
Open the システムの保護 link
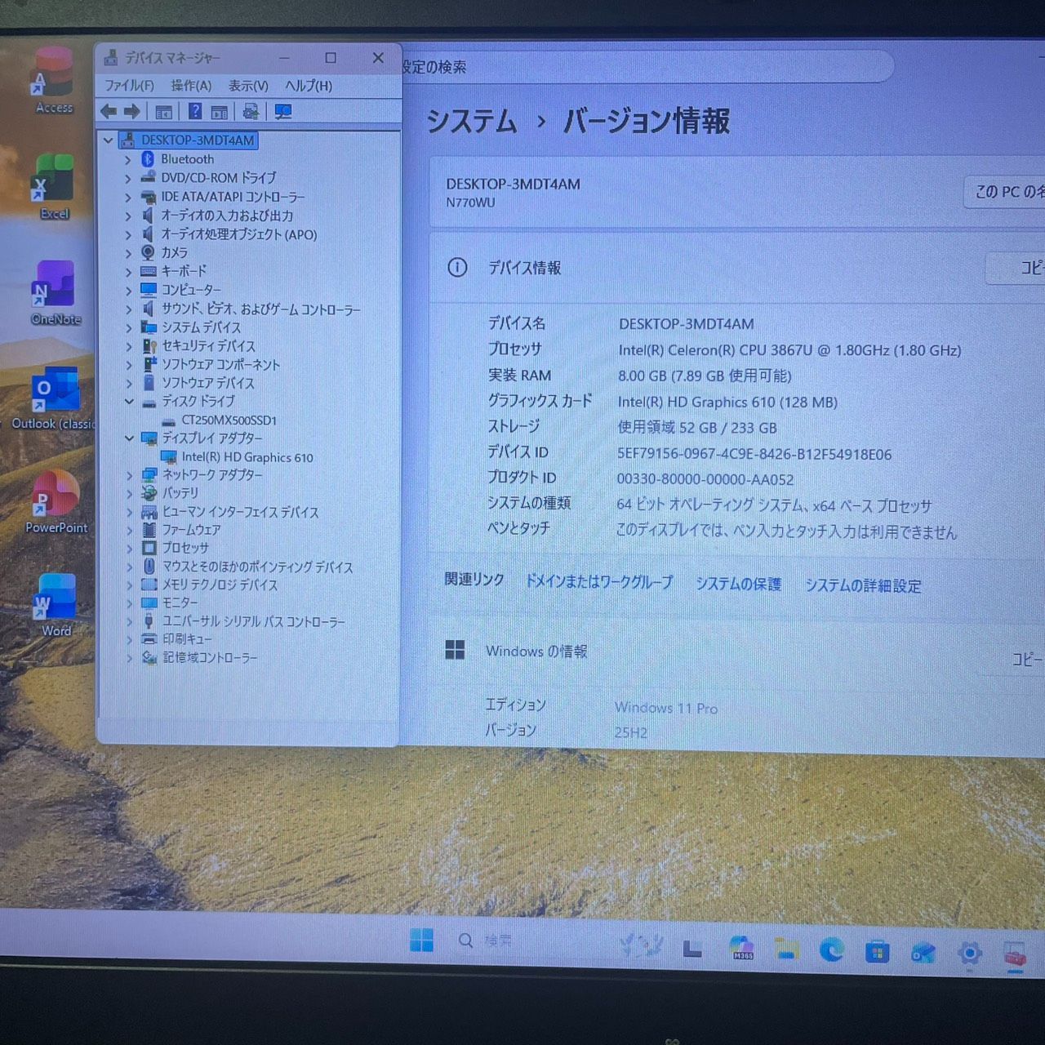pos(739,584)
